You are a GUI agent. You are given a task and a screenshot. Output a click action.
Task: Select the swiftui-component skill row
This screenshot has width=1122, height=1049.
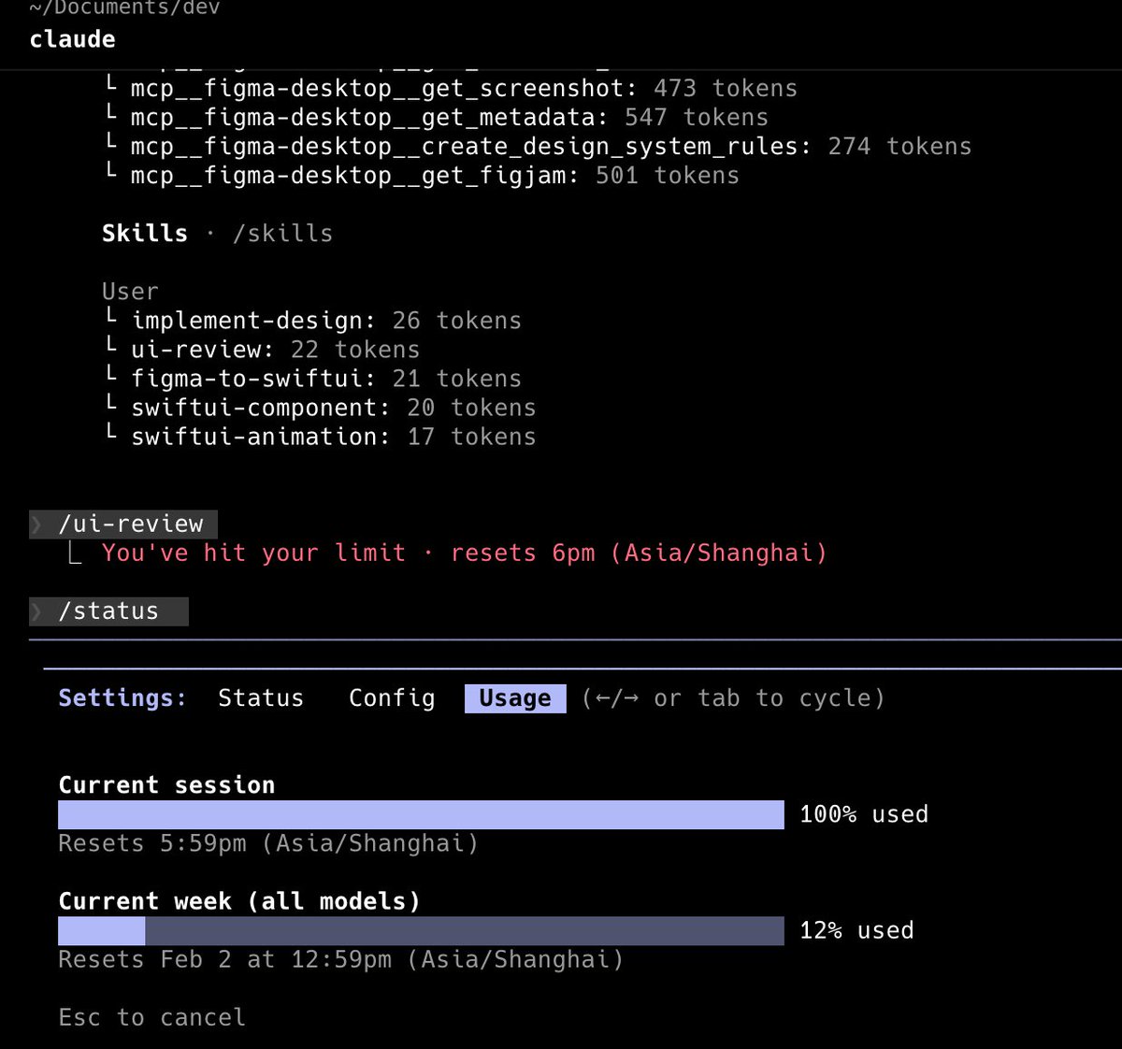click(320, 408)
